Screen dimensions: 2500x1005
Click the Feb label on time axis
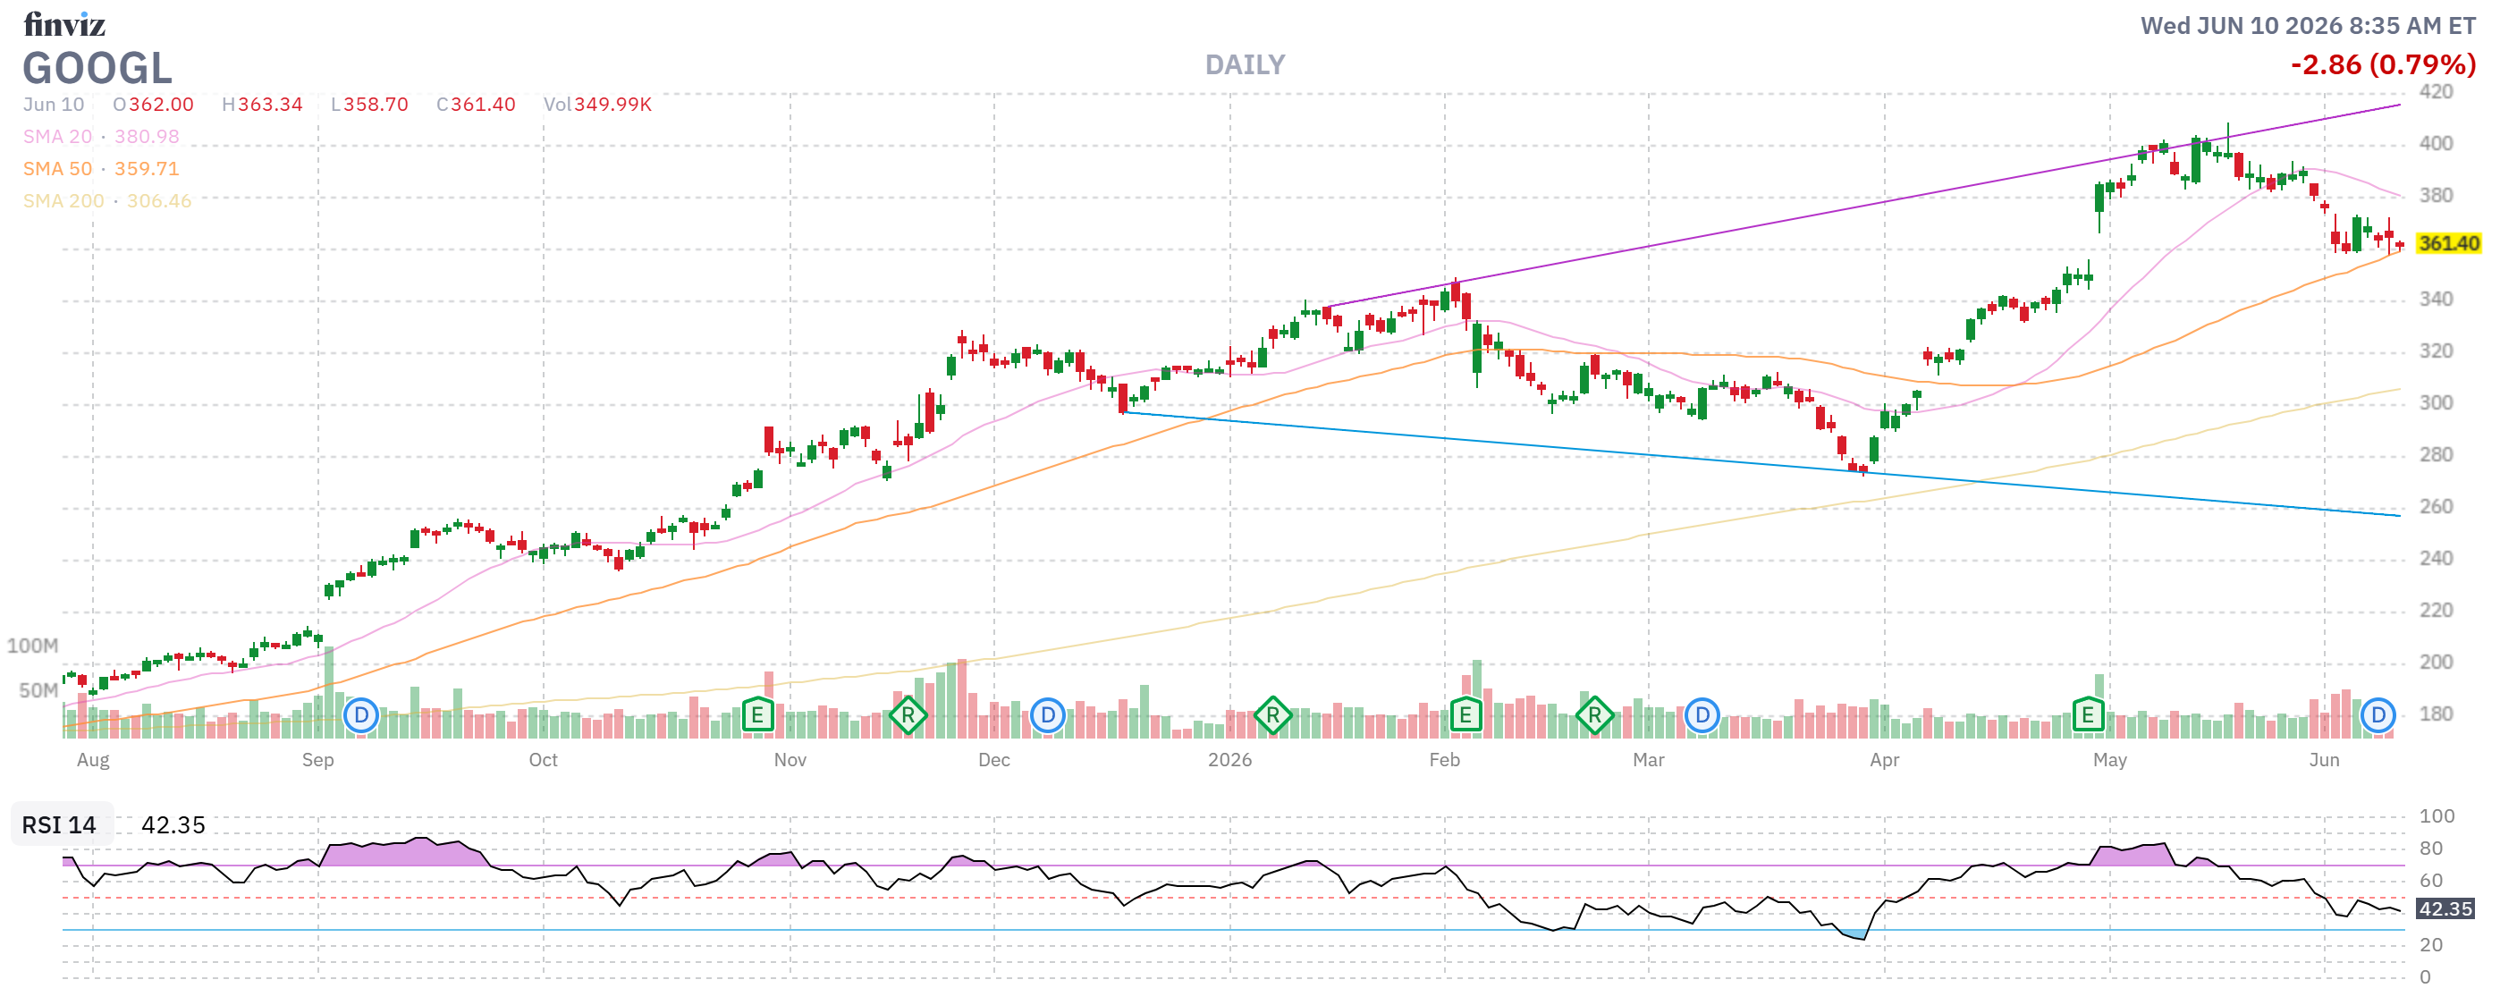pyautogui.click(x=1444, y=760)
